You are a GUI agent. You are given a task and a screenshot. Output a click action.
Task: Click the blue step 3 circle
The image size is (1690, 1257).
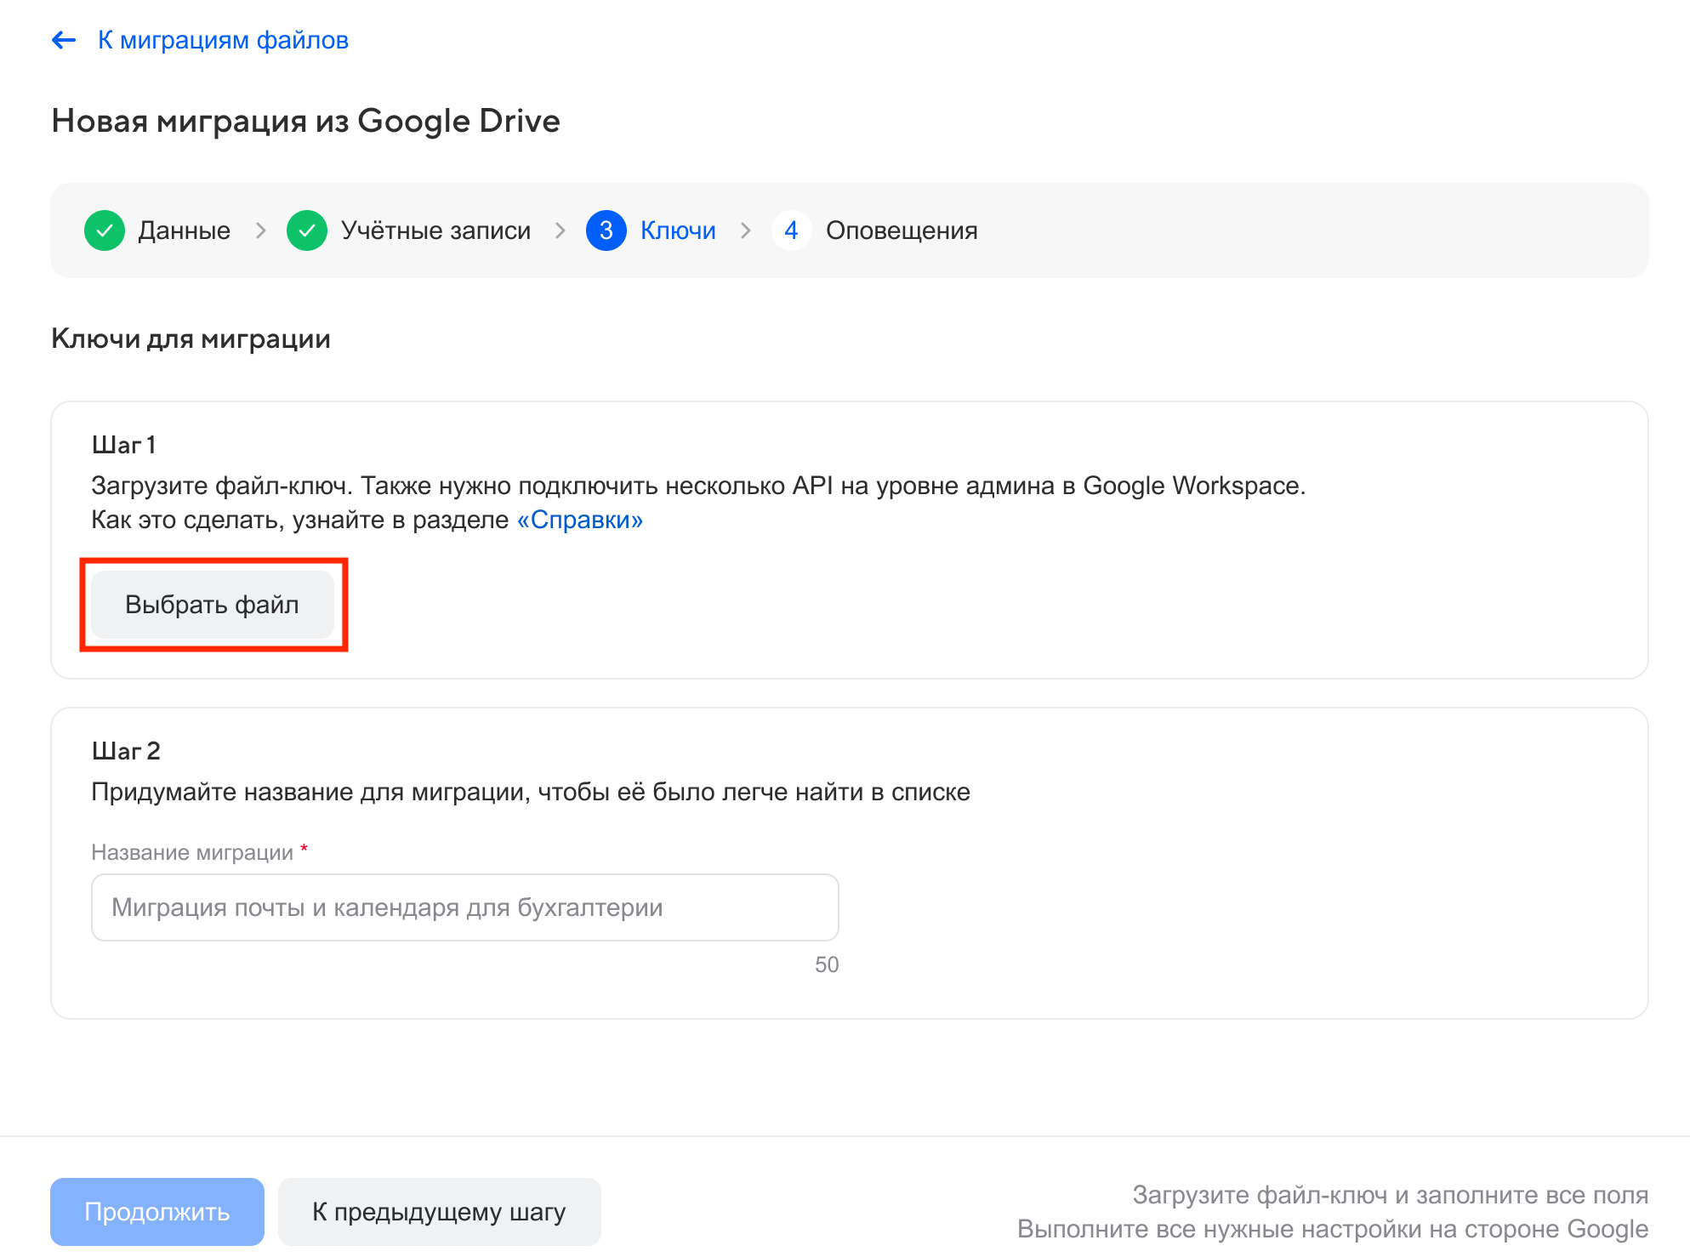pyautogui.click(x=606, y=230)
